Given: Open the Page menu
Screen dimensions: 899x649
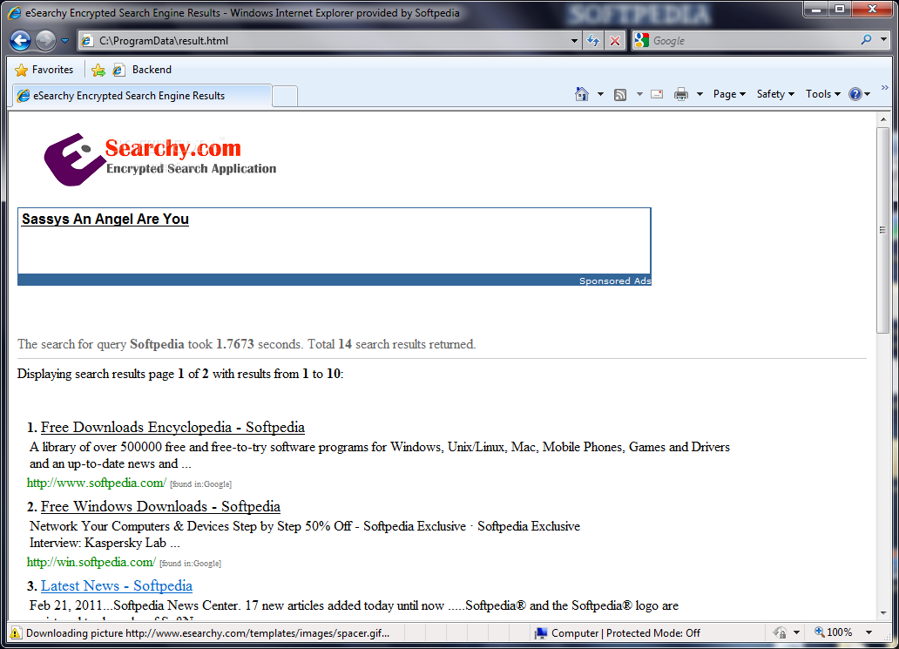Looking at the screenshot, I should tap(729, 94).
